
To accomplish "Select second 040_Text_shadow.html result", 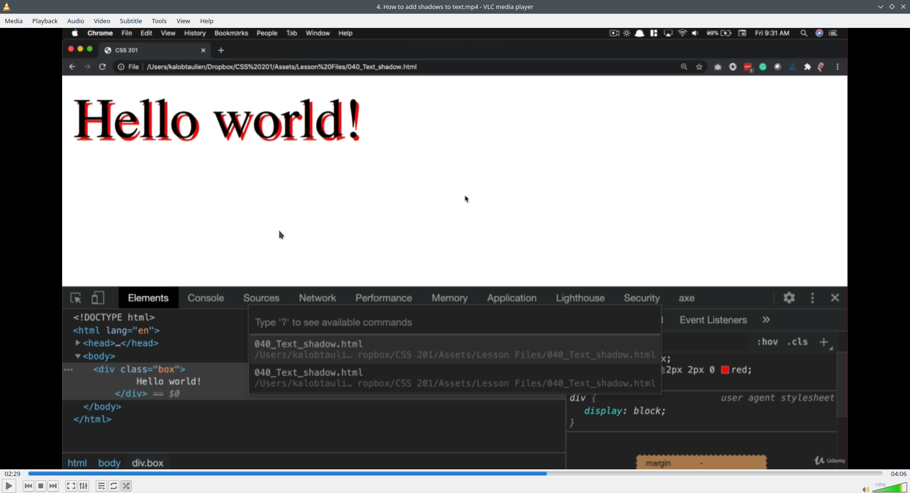I will [455, 378].
